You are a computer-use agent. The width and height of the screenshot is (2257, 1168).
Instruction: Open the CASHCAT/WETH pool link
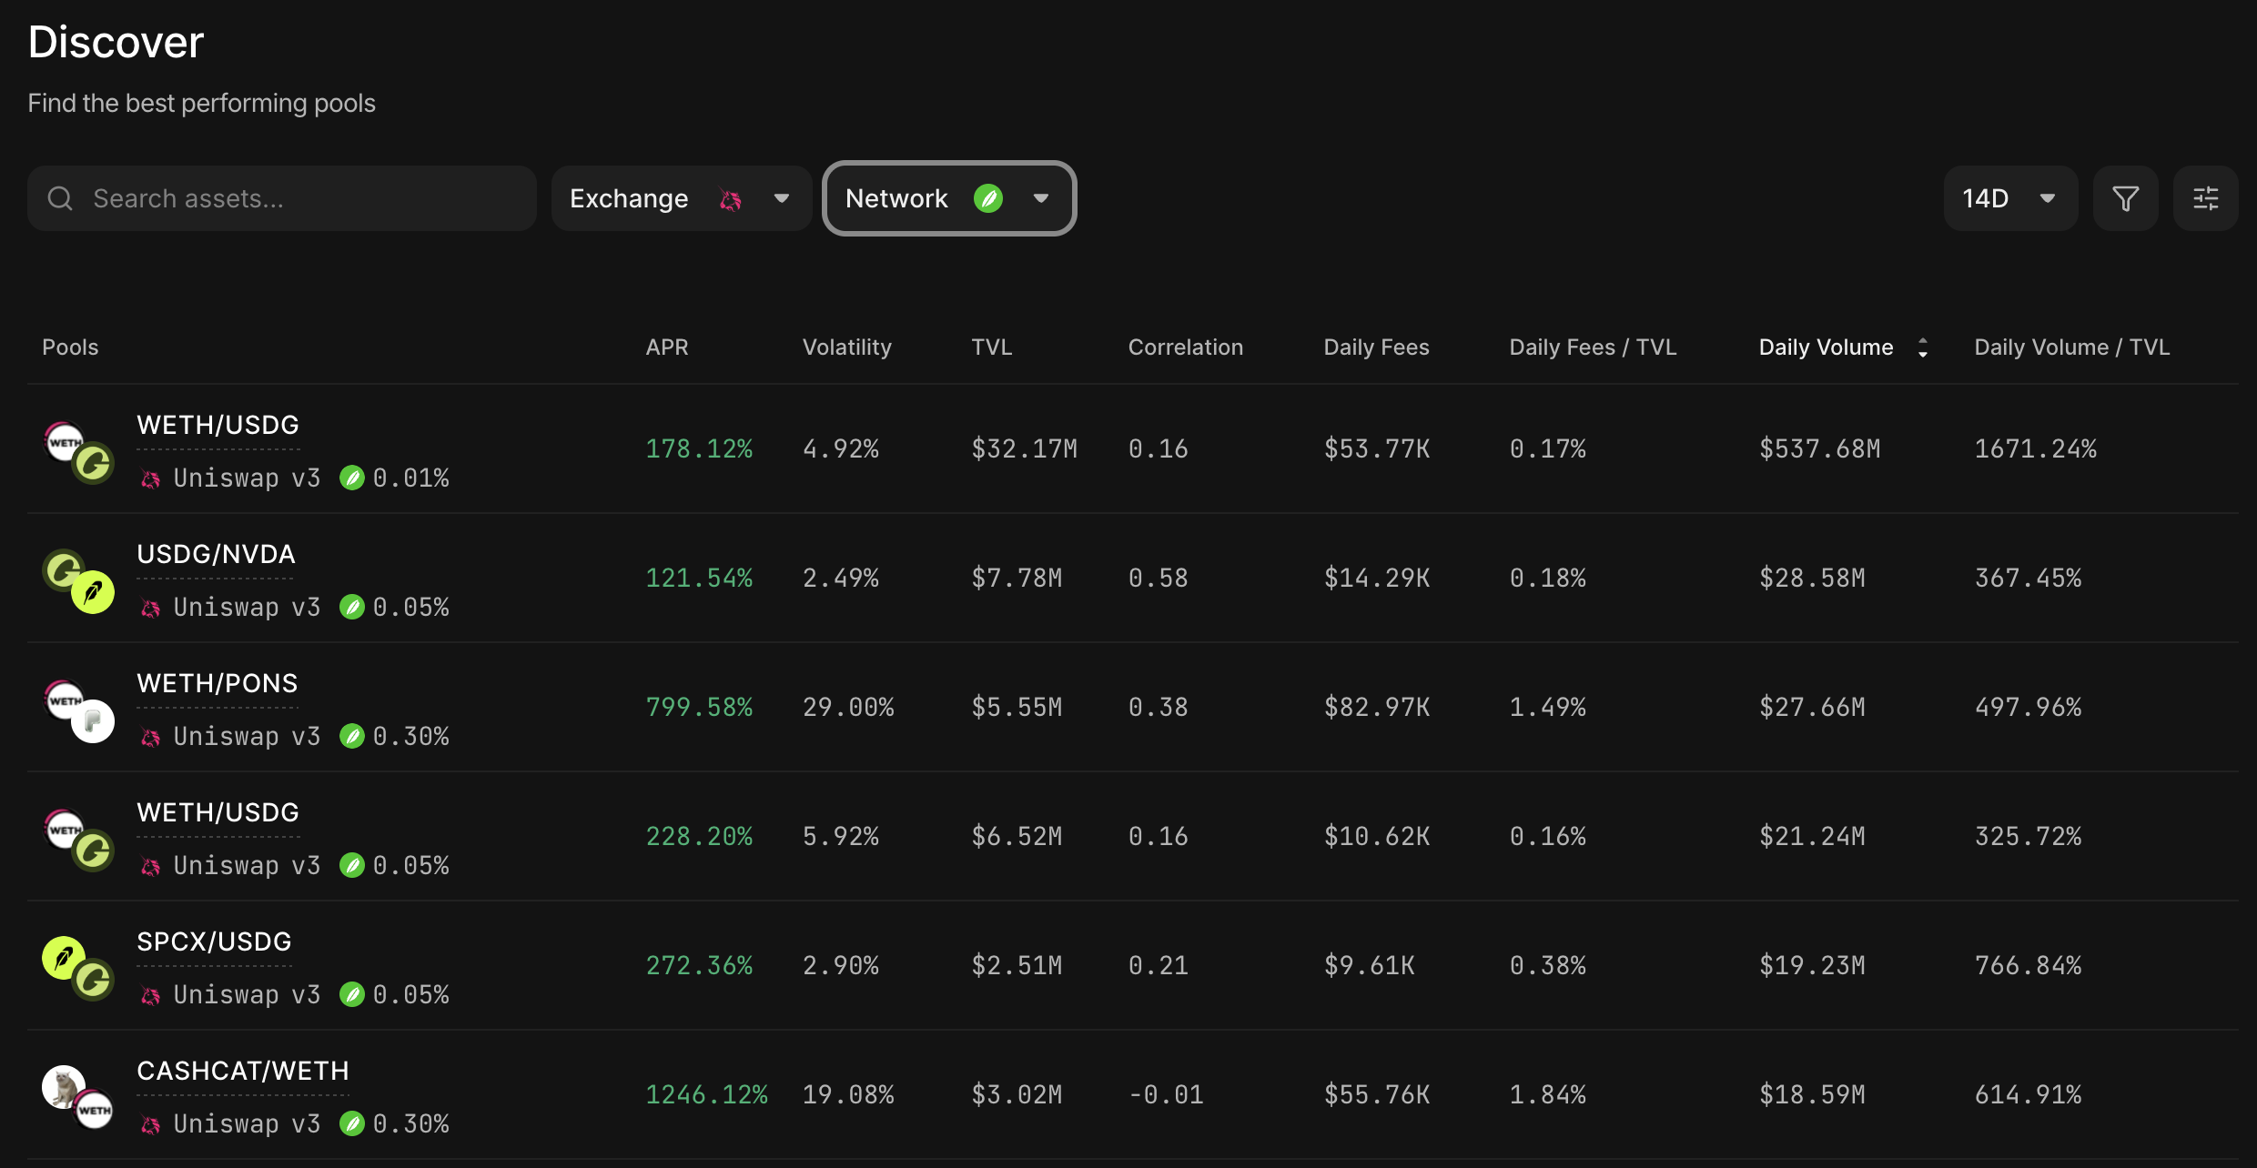point(243,1071)
